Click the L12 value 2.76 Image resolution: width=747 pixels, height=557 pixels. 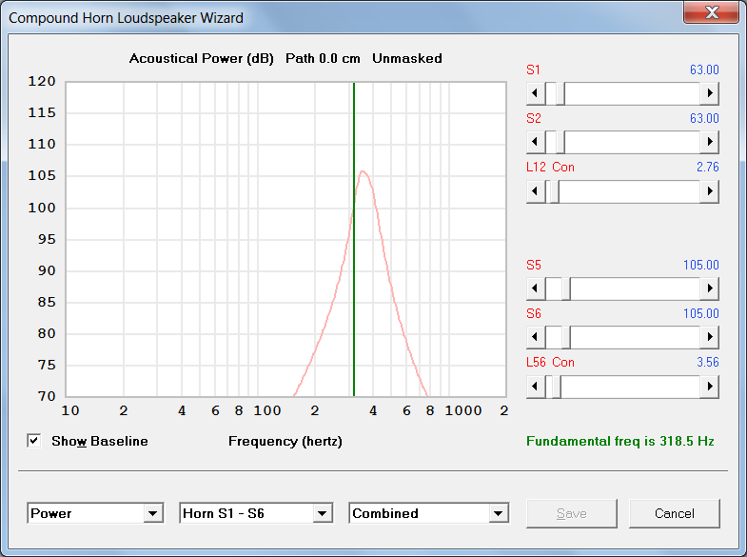(x=707, y=167)
